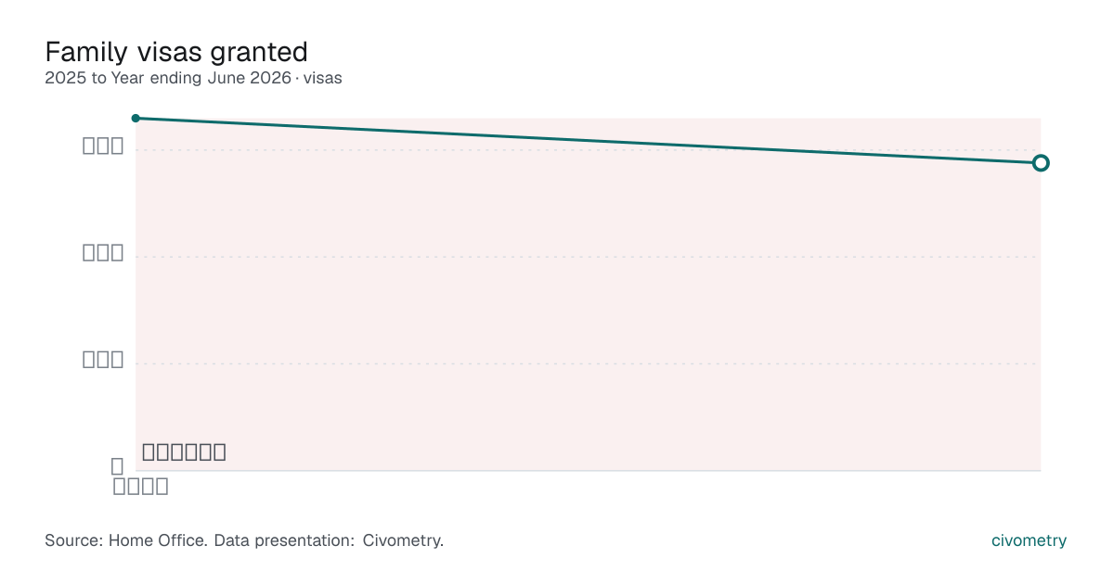Click the annotation label inside the shaded region
Viewport: 1114px width, 584px height.
pos(184,452)
